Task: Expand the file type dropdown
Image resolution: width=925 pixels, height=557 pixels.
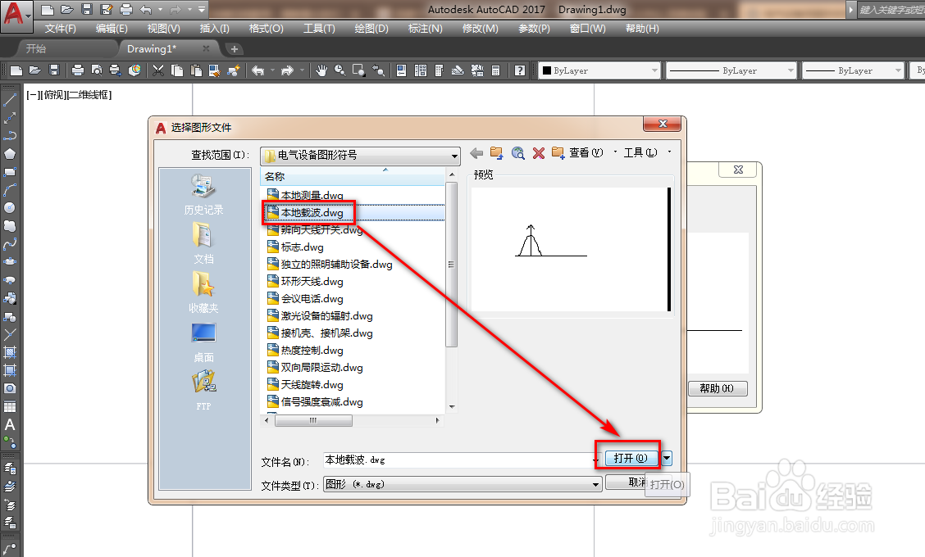Action: pyautogui.click(x=596, y=484)
